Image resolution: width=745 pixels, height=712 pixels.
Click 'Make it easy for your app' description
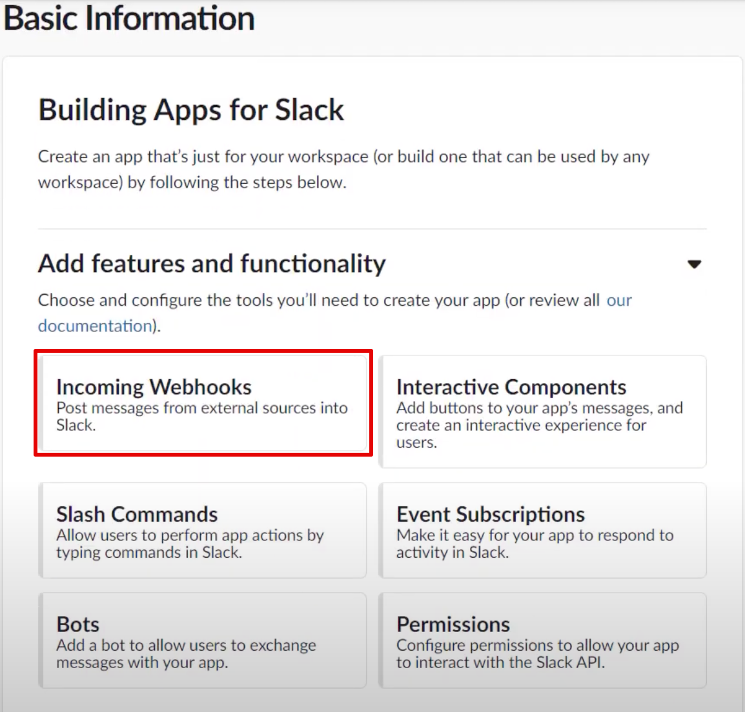tap(535, 544)
